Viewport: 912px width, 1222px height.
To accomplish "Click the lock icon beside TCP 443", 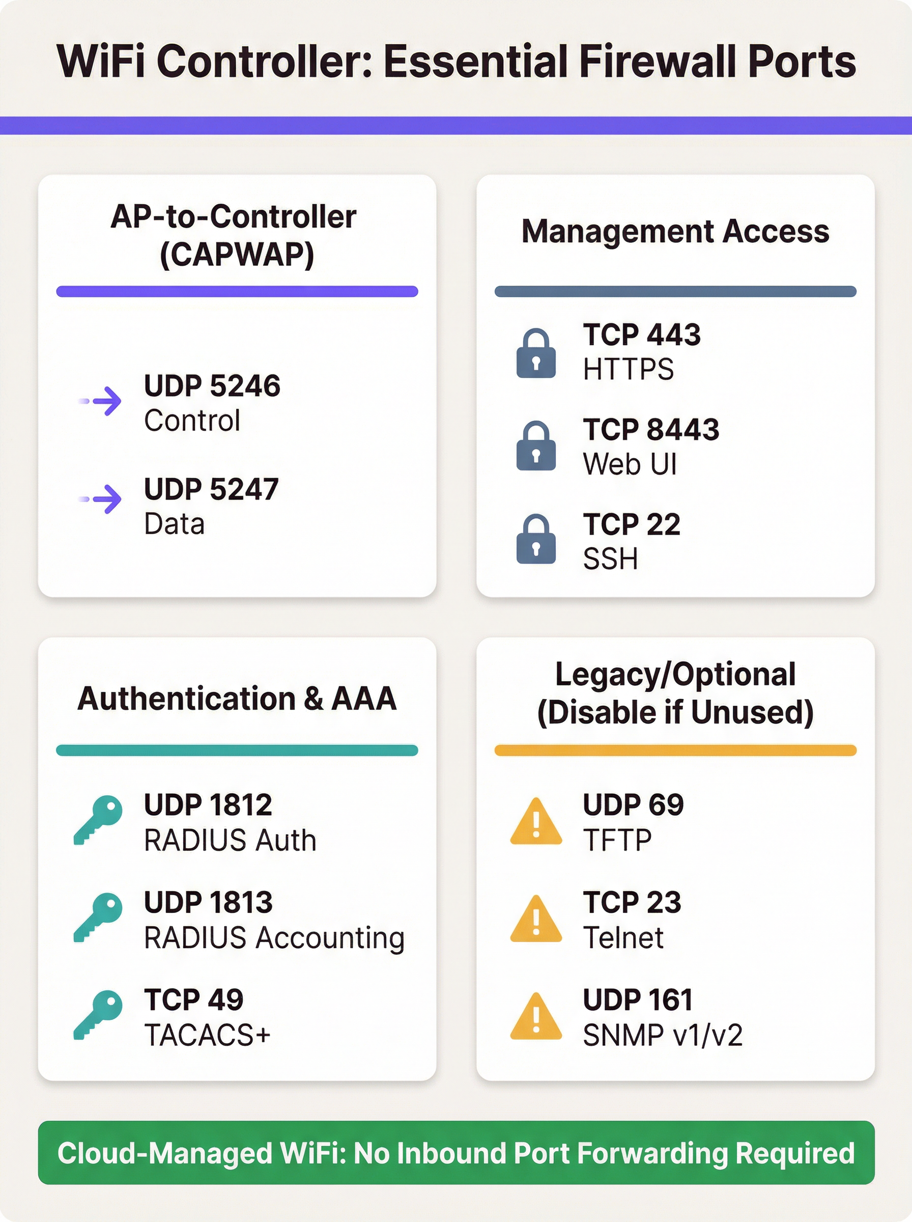I will 535,353.
